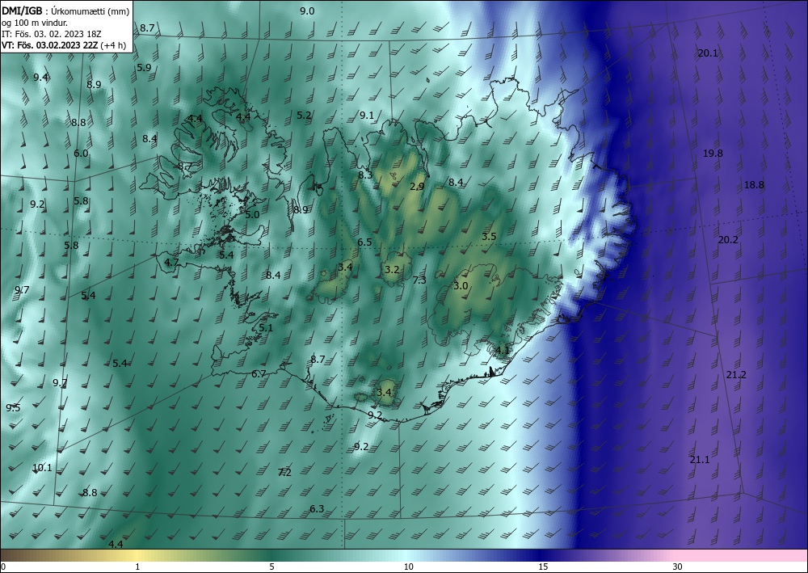808x573 pixels.
Task: Click the 18.8 value on the map
Action: [x=755, y=185]
